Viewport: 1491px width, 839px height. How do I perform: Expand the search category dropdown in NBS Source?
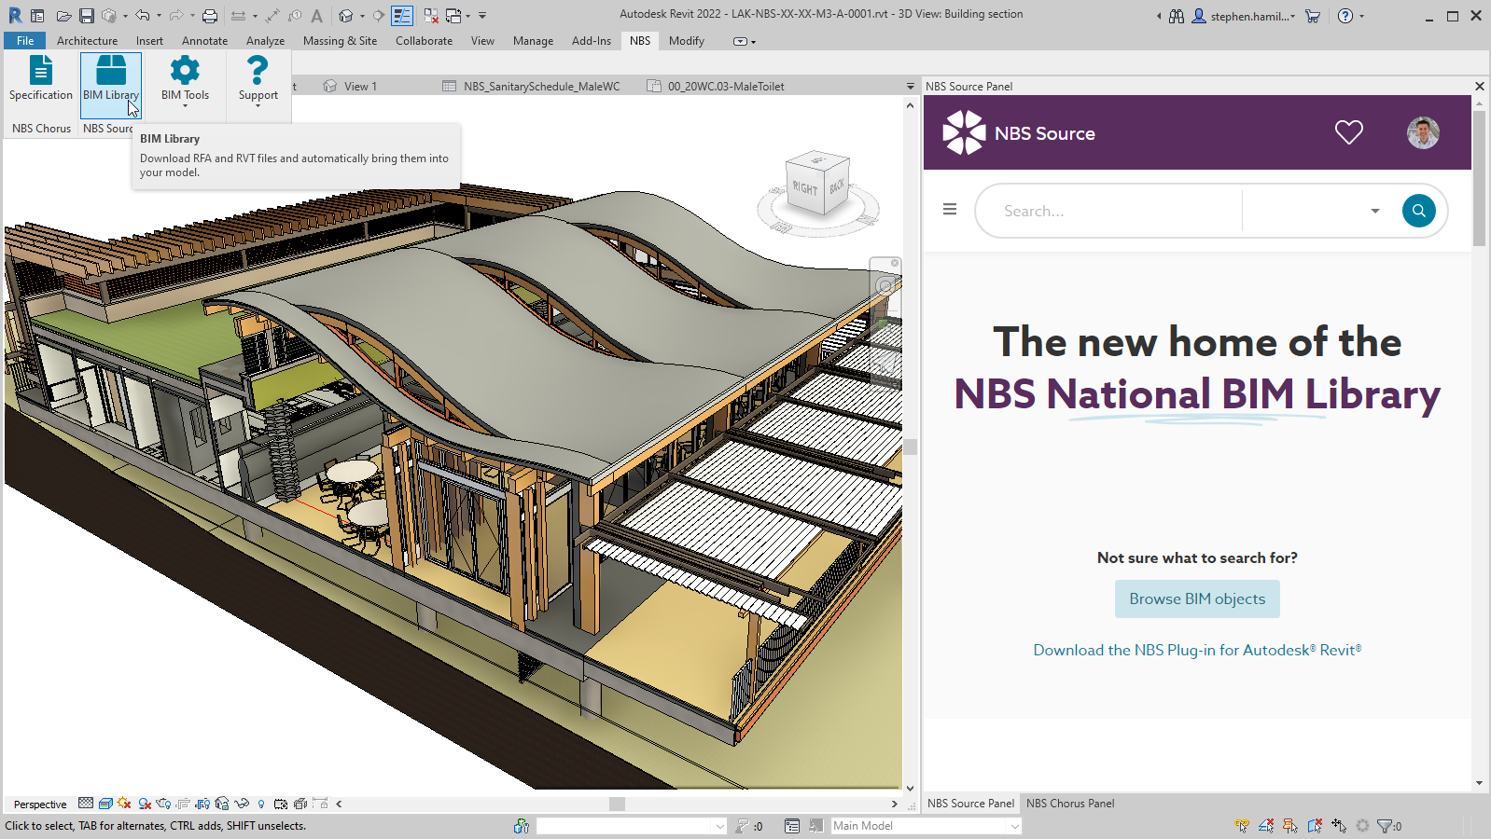tap(1374, 211)
